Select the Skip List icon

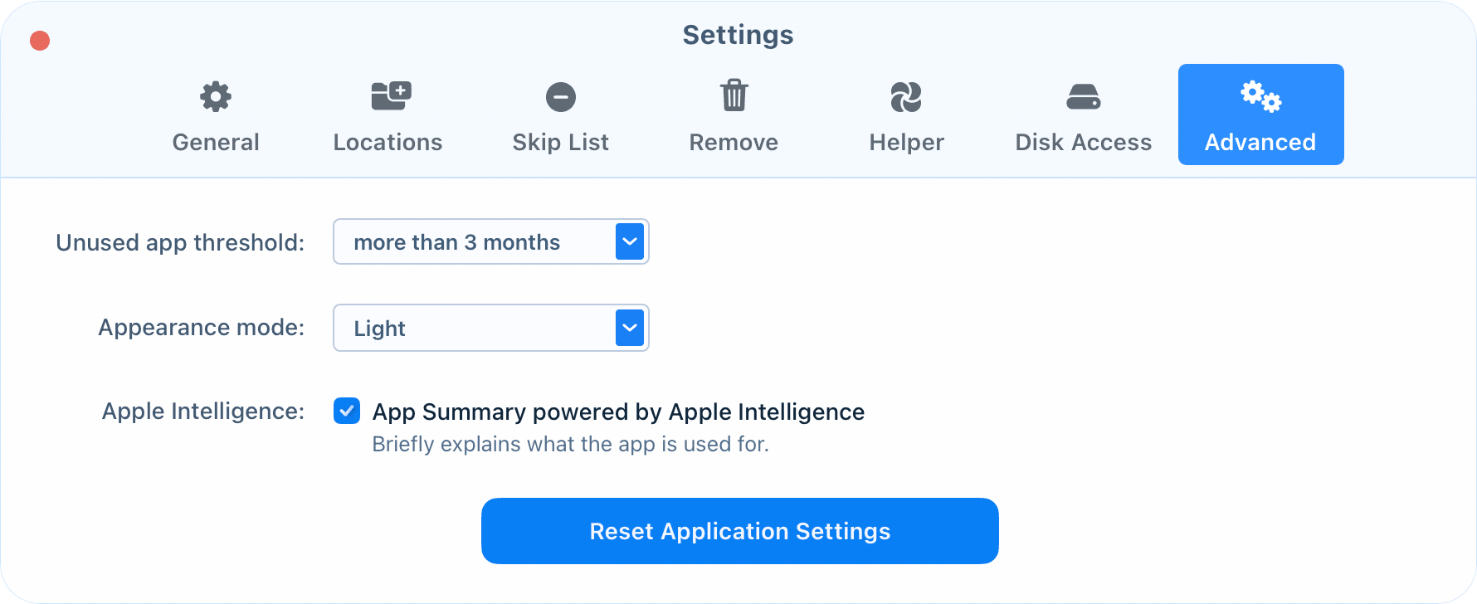[560, 96]
